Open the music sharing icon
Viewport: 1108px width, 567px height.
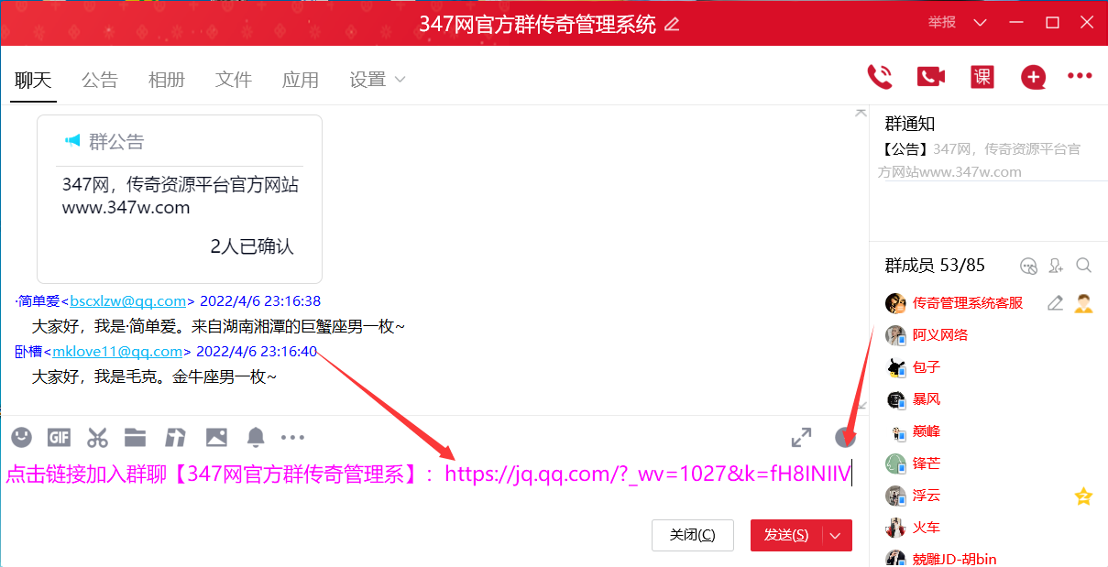tap(175, 437)
